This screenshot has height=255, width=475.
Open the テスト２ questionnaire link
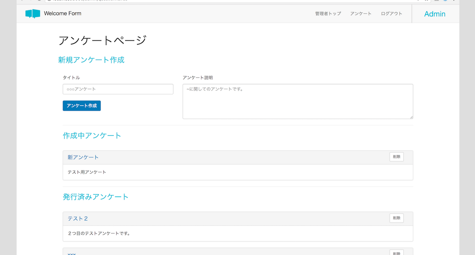pos(78,219)
